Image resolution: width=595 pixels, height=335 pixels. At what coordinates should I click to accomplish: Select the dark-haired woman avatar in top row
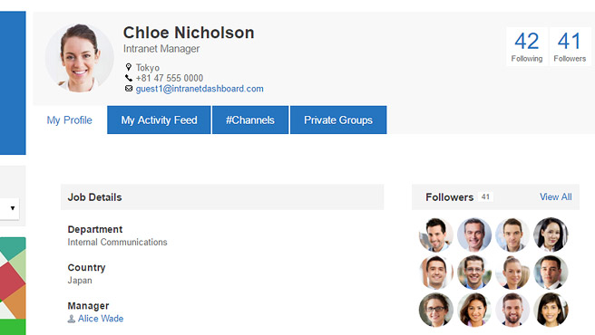click(551, 234)
